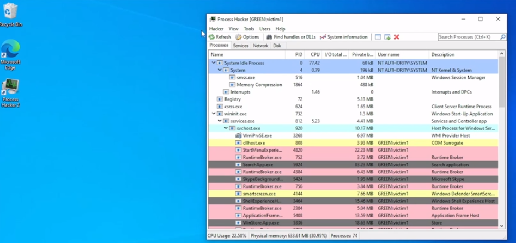
Task: Click the WmiPrvSE.exe process icon
Action: [238, 135]
